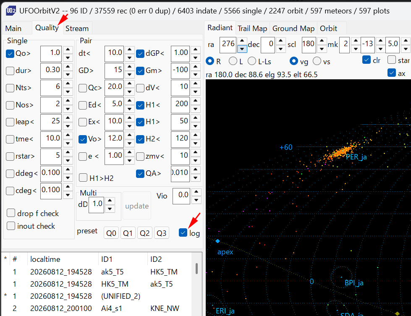Viewport: 411px width, 316px height.
Task: Decrease the scl value with down arrow
Action: pos(322,49)
